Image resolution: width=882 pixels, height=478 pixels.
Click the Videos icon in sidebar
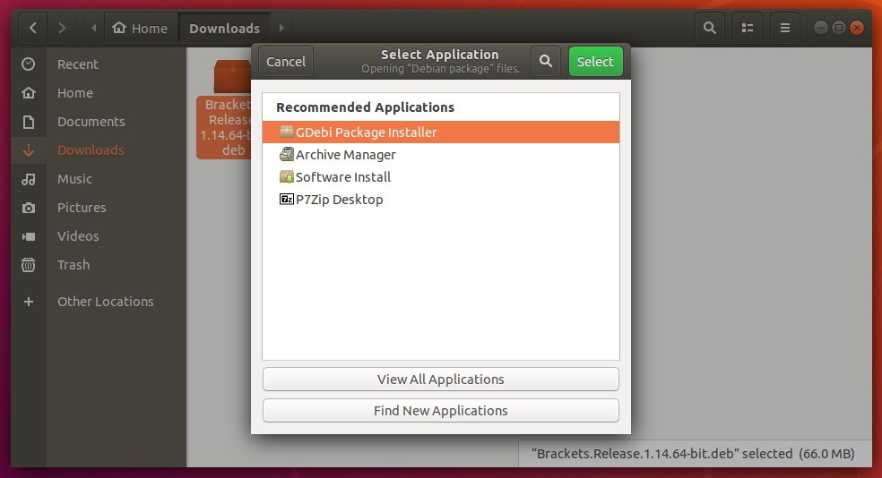(x=28, y=236)
